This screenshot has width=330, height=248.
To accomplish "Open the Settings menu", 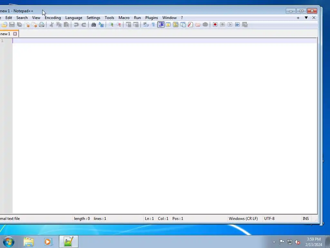I will [93, 18].
